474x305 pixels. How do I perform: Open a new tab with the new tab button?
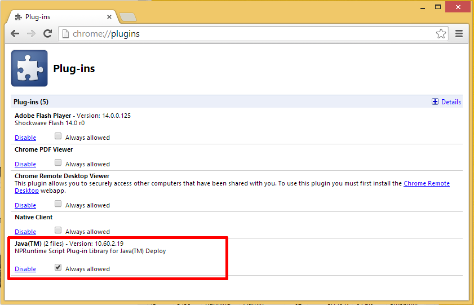point(128,17)
